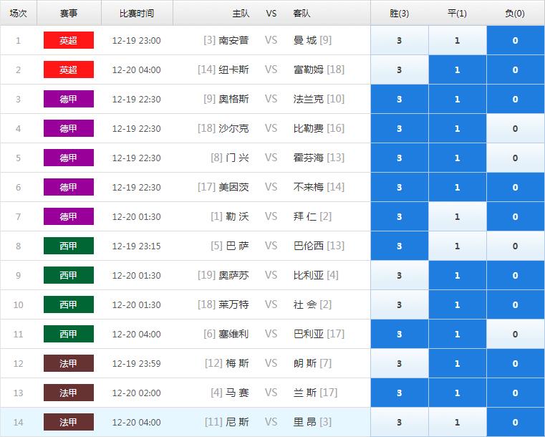
Task: Select win (3) for 尼斯 vs 里昂
Action: (x=400, y=423)
